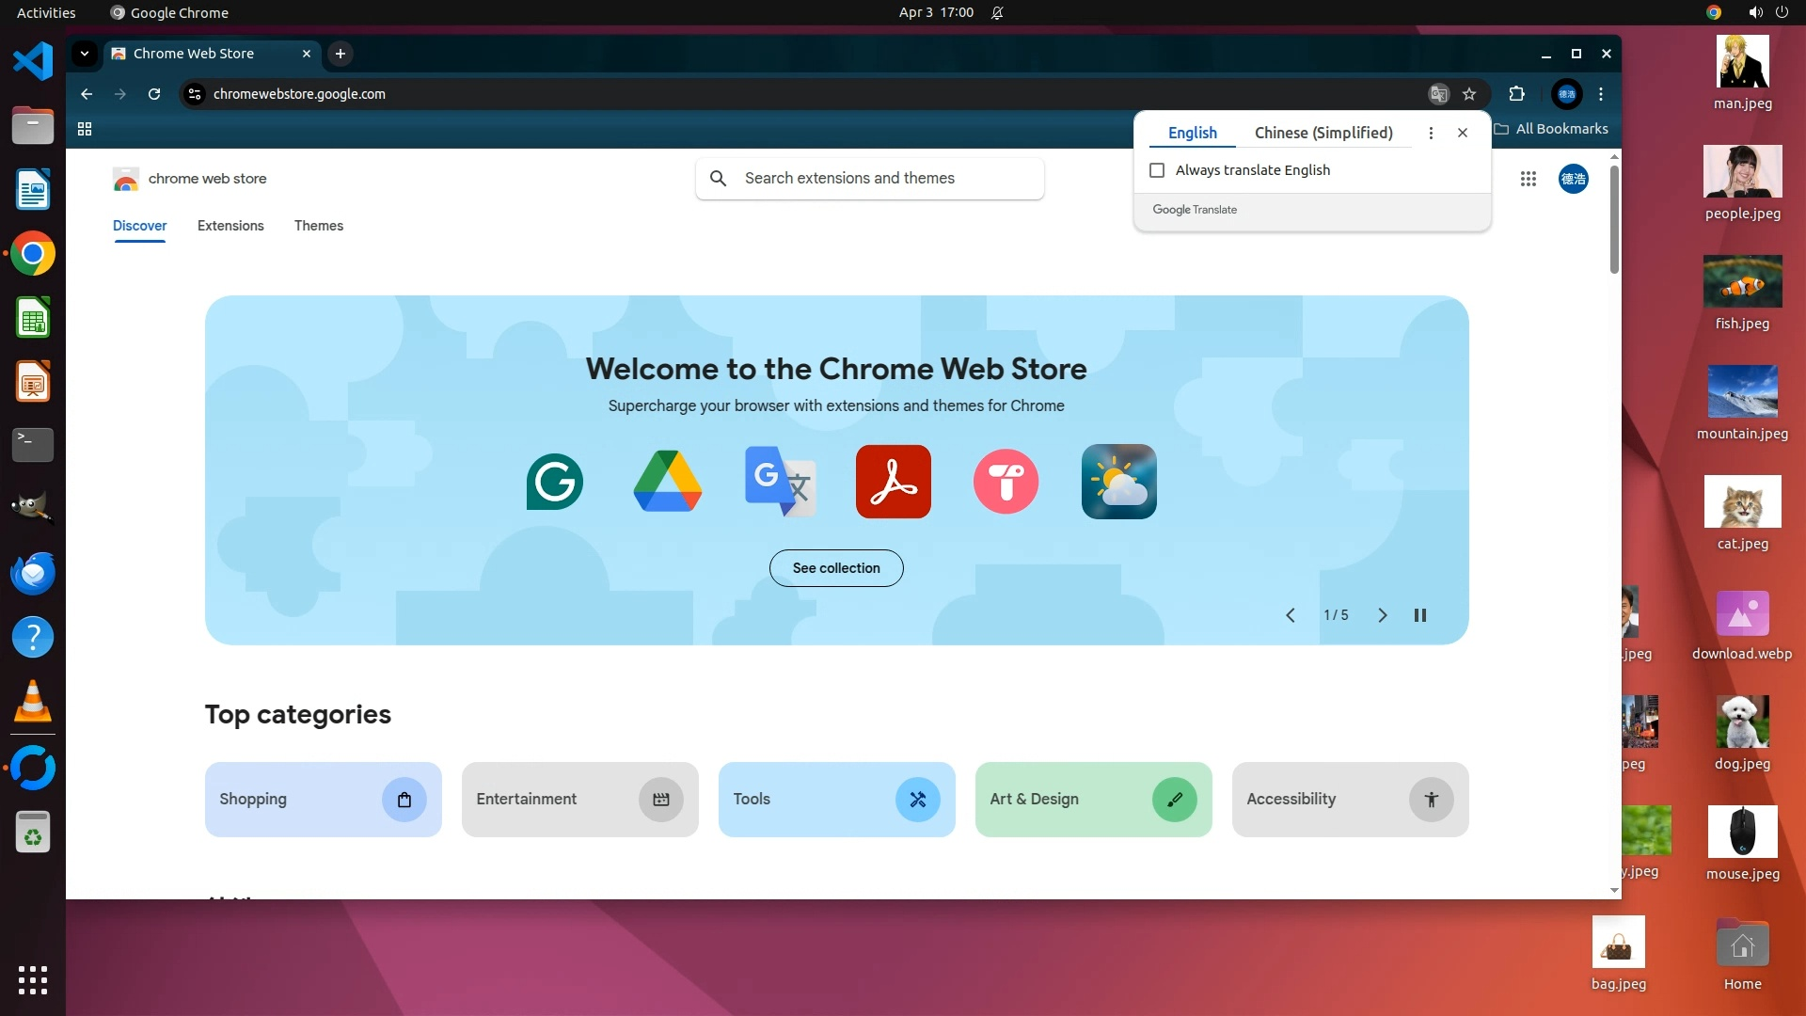The height and width of the screenshot is (1016, 1806).
Task: Select Chinese (Simplified) translate tab
Action: coord(1323,133)
